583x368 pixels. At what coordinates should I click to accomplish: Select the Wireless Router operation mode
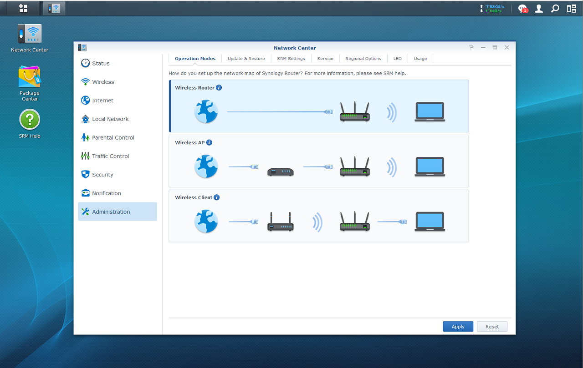pyautogui.click(x=319, y=106)
